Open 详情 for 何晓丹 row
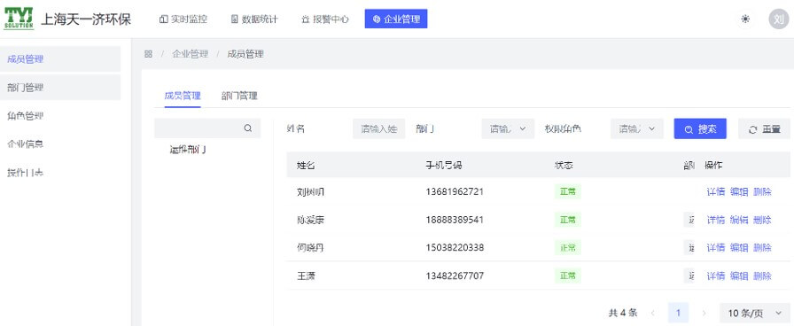Viewport: 794px width, 326px height. (x=716, y=247)
